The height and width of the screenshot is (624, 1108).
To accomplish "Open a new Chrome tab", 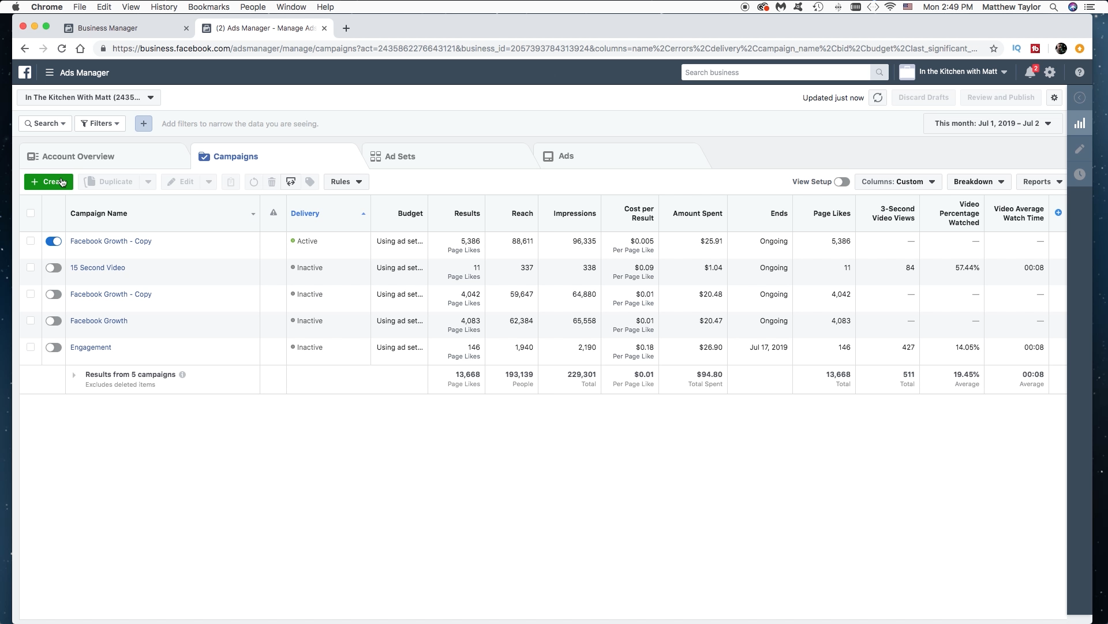I will pos(346,28).
